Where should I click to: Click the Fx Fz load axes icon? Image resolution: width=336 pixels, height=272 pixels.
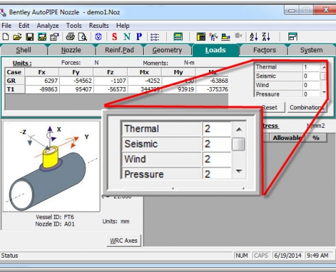coord(213,37)
